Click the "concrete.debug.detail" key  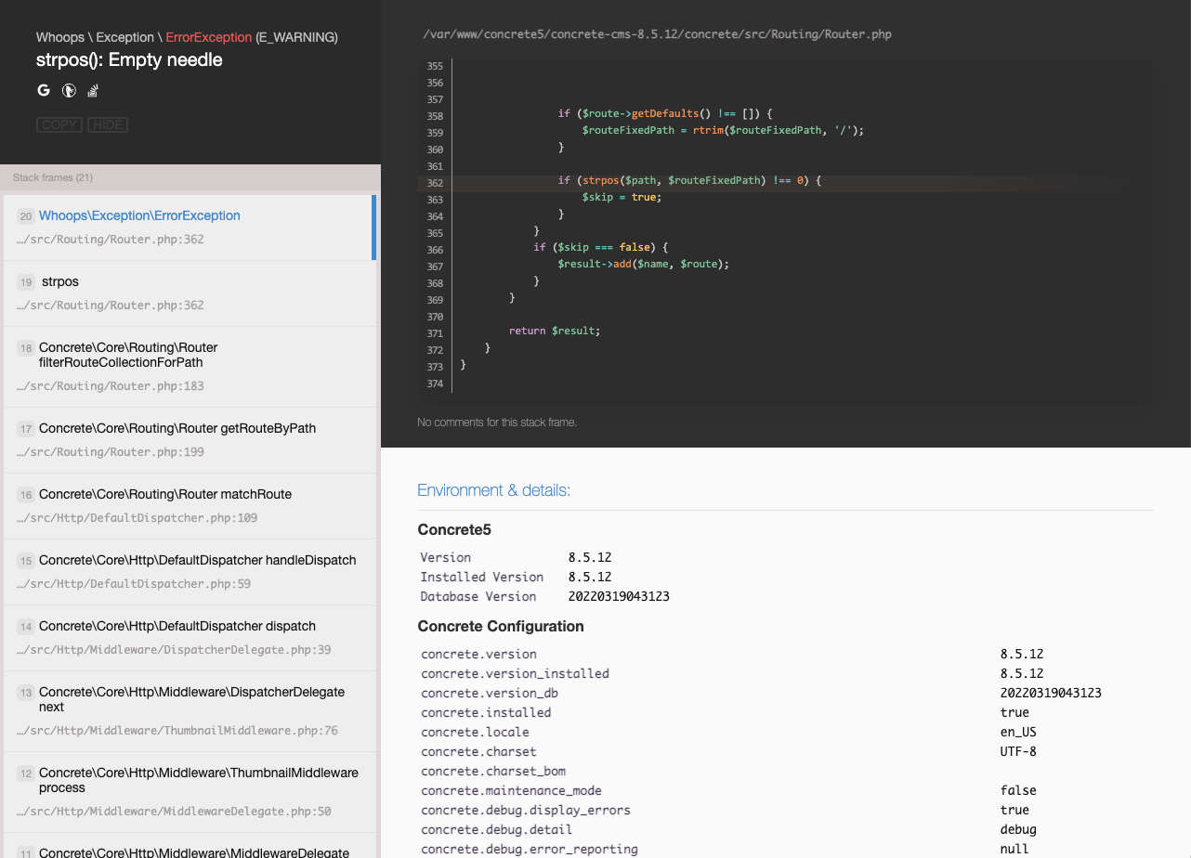pyautogui.click(x=496, y=830)
